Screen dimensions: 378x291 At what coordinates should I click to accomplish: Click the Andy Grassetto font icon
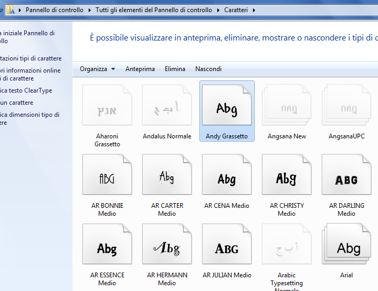[x=227, y=105]
